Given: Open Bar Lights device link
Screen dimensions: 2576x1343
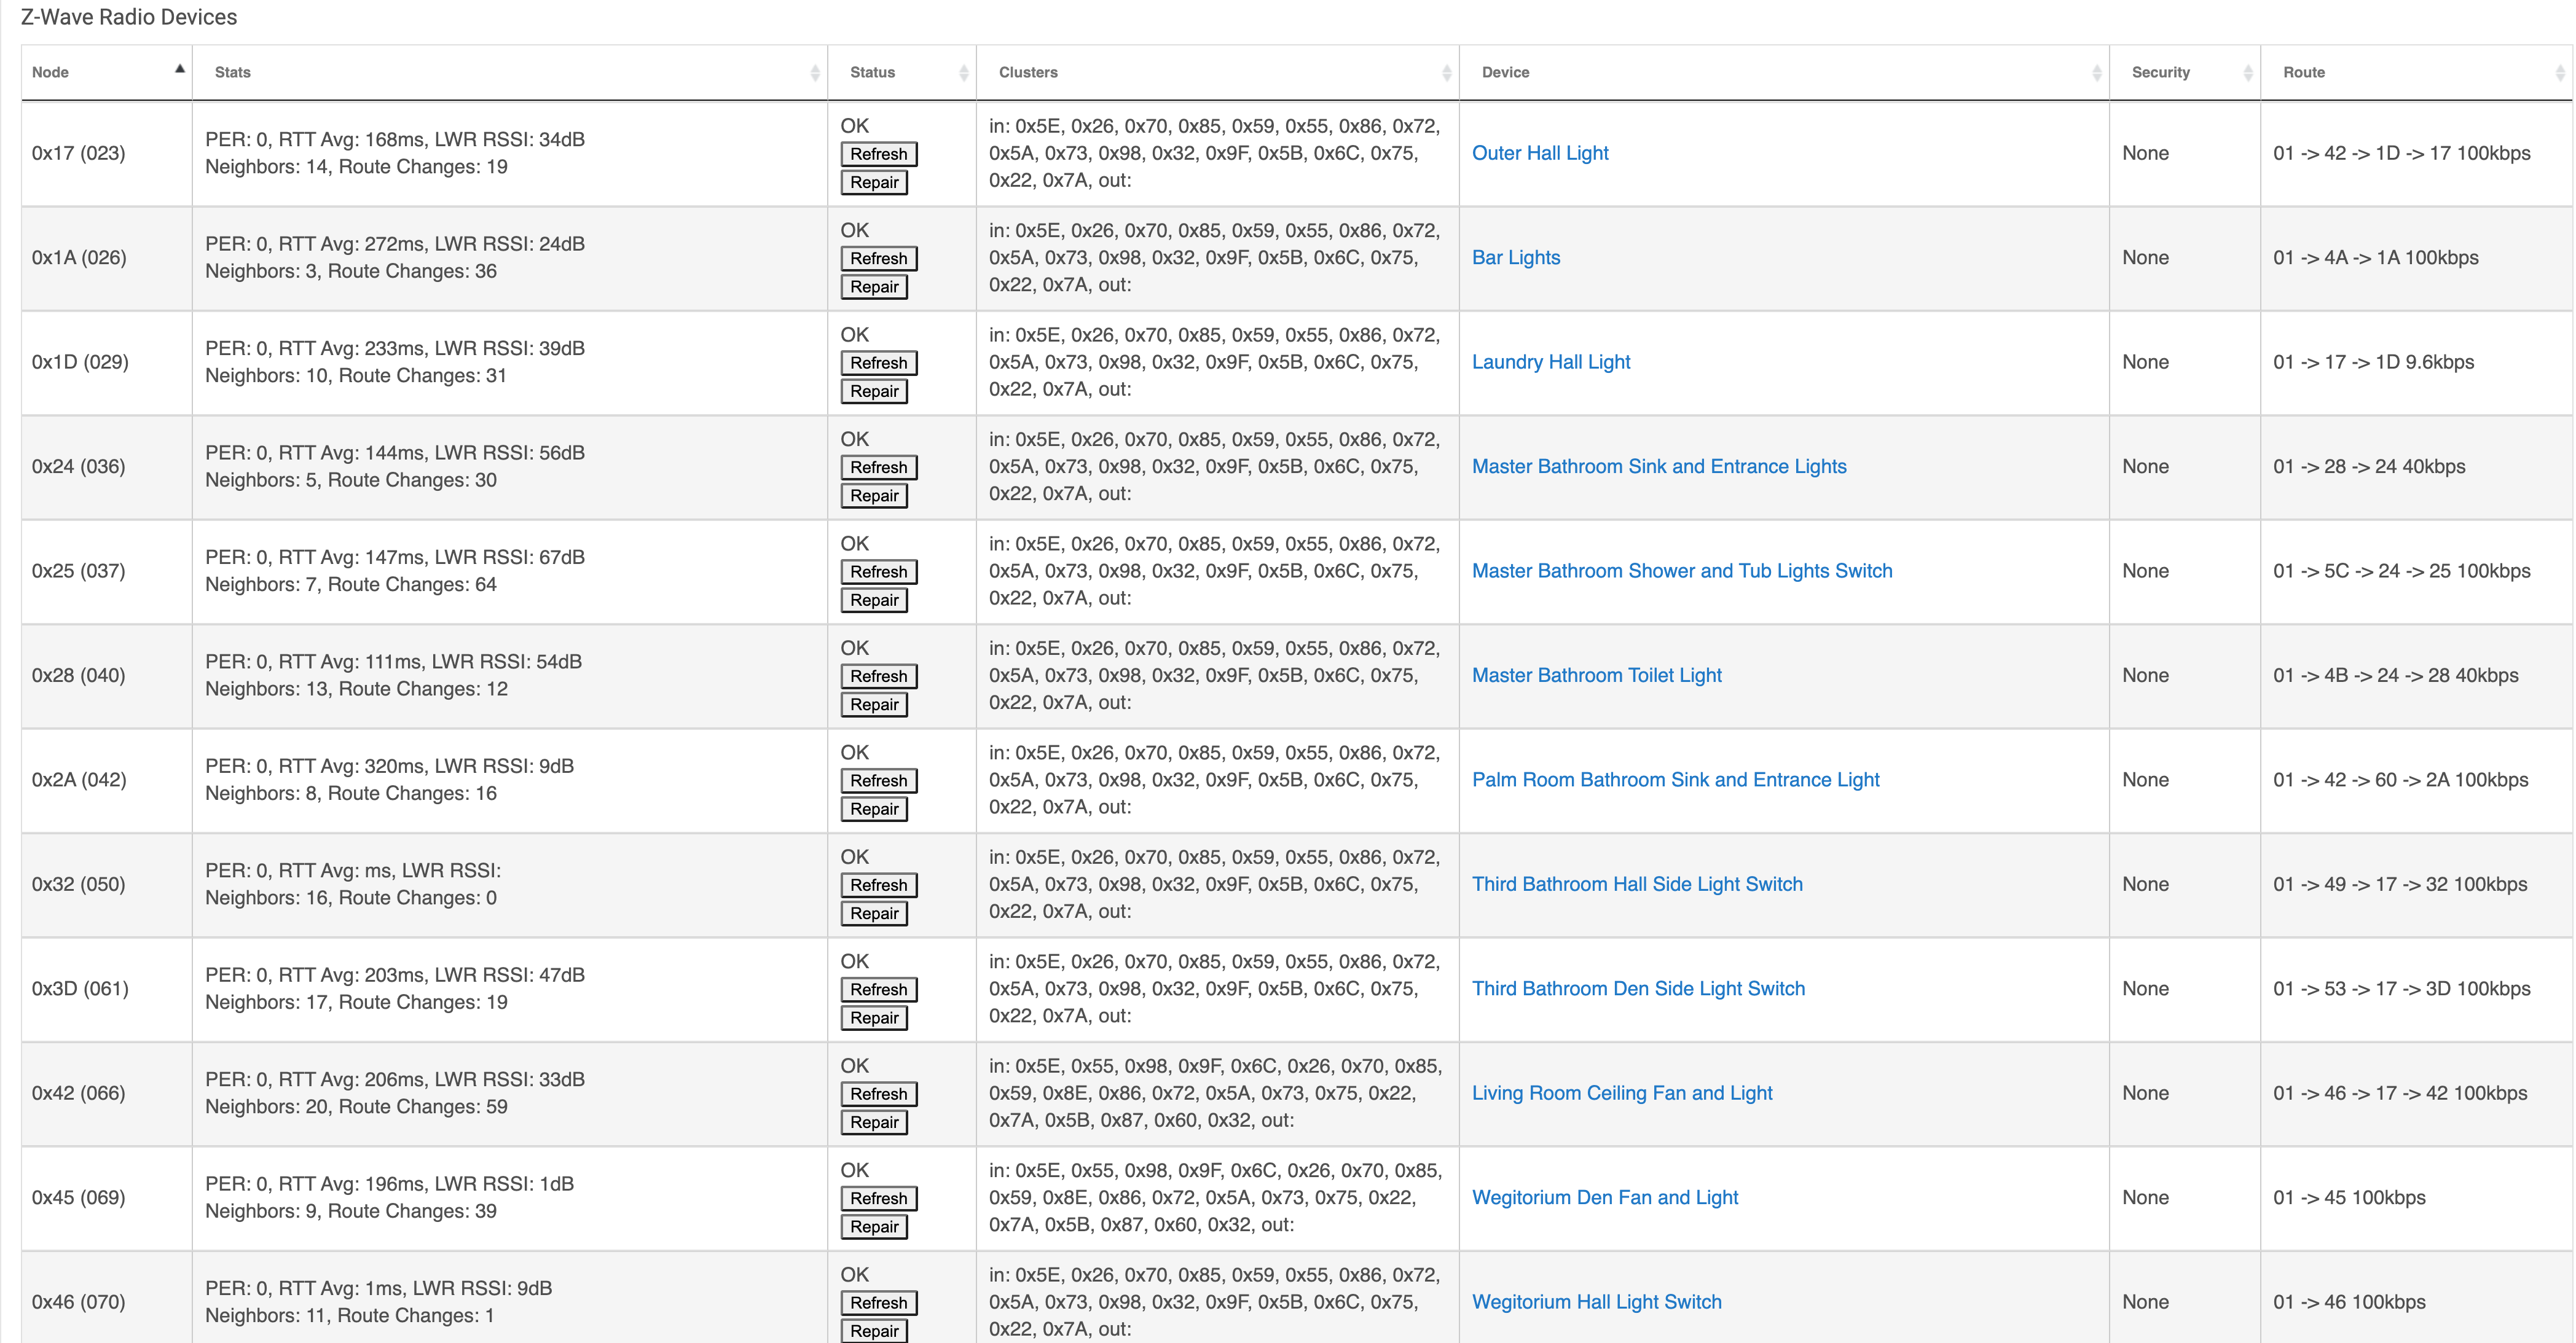Looking at the screenshot, I should (1516, 258).
